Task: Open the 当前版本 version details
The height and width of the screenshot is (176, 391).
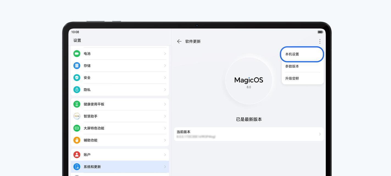Action: pyautogui.click(x=249, y=134)
